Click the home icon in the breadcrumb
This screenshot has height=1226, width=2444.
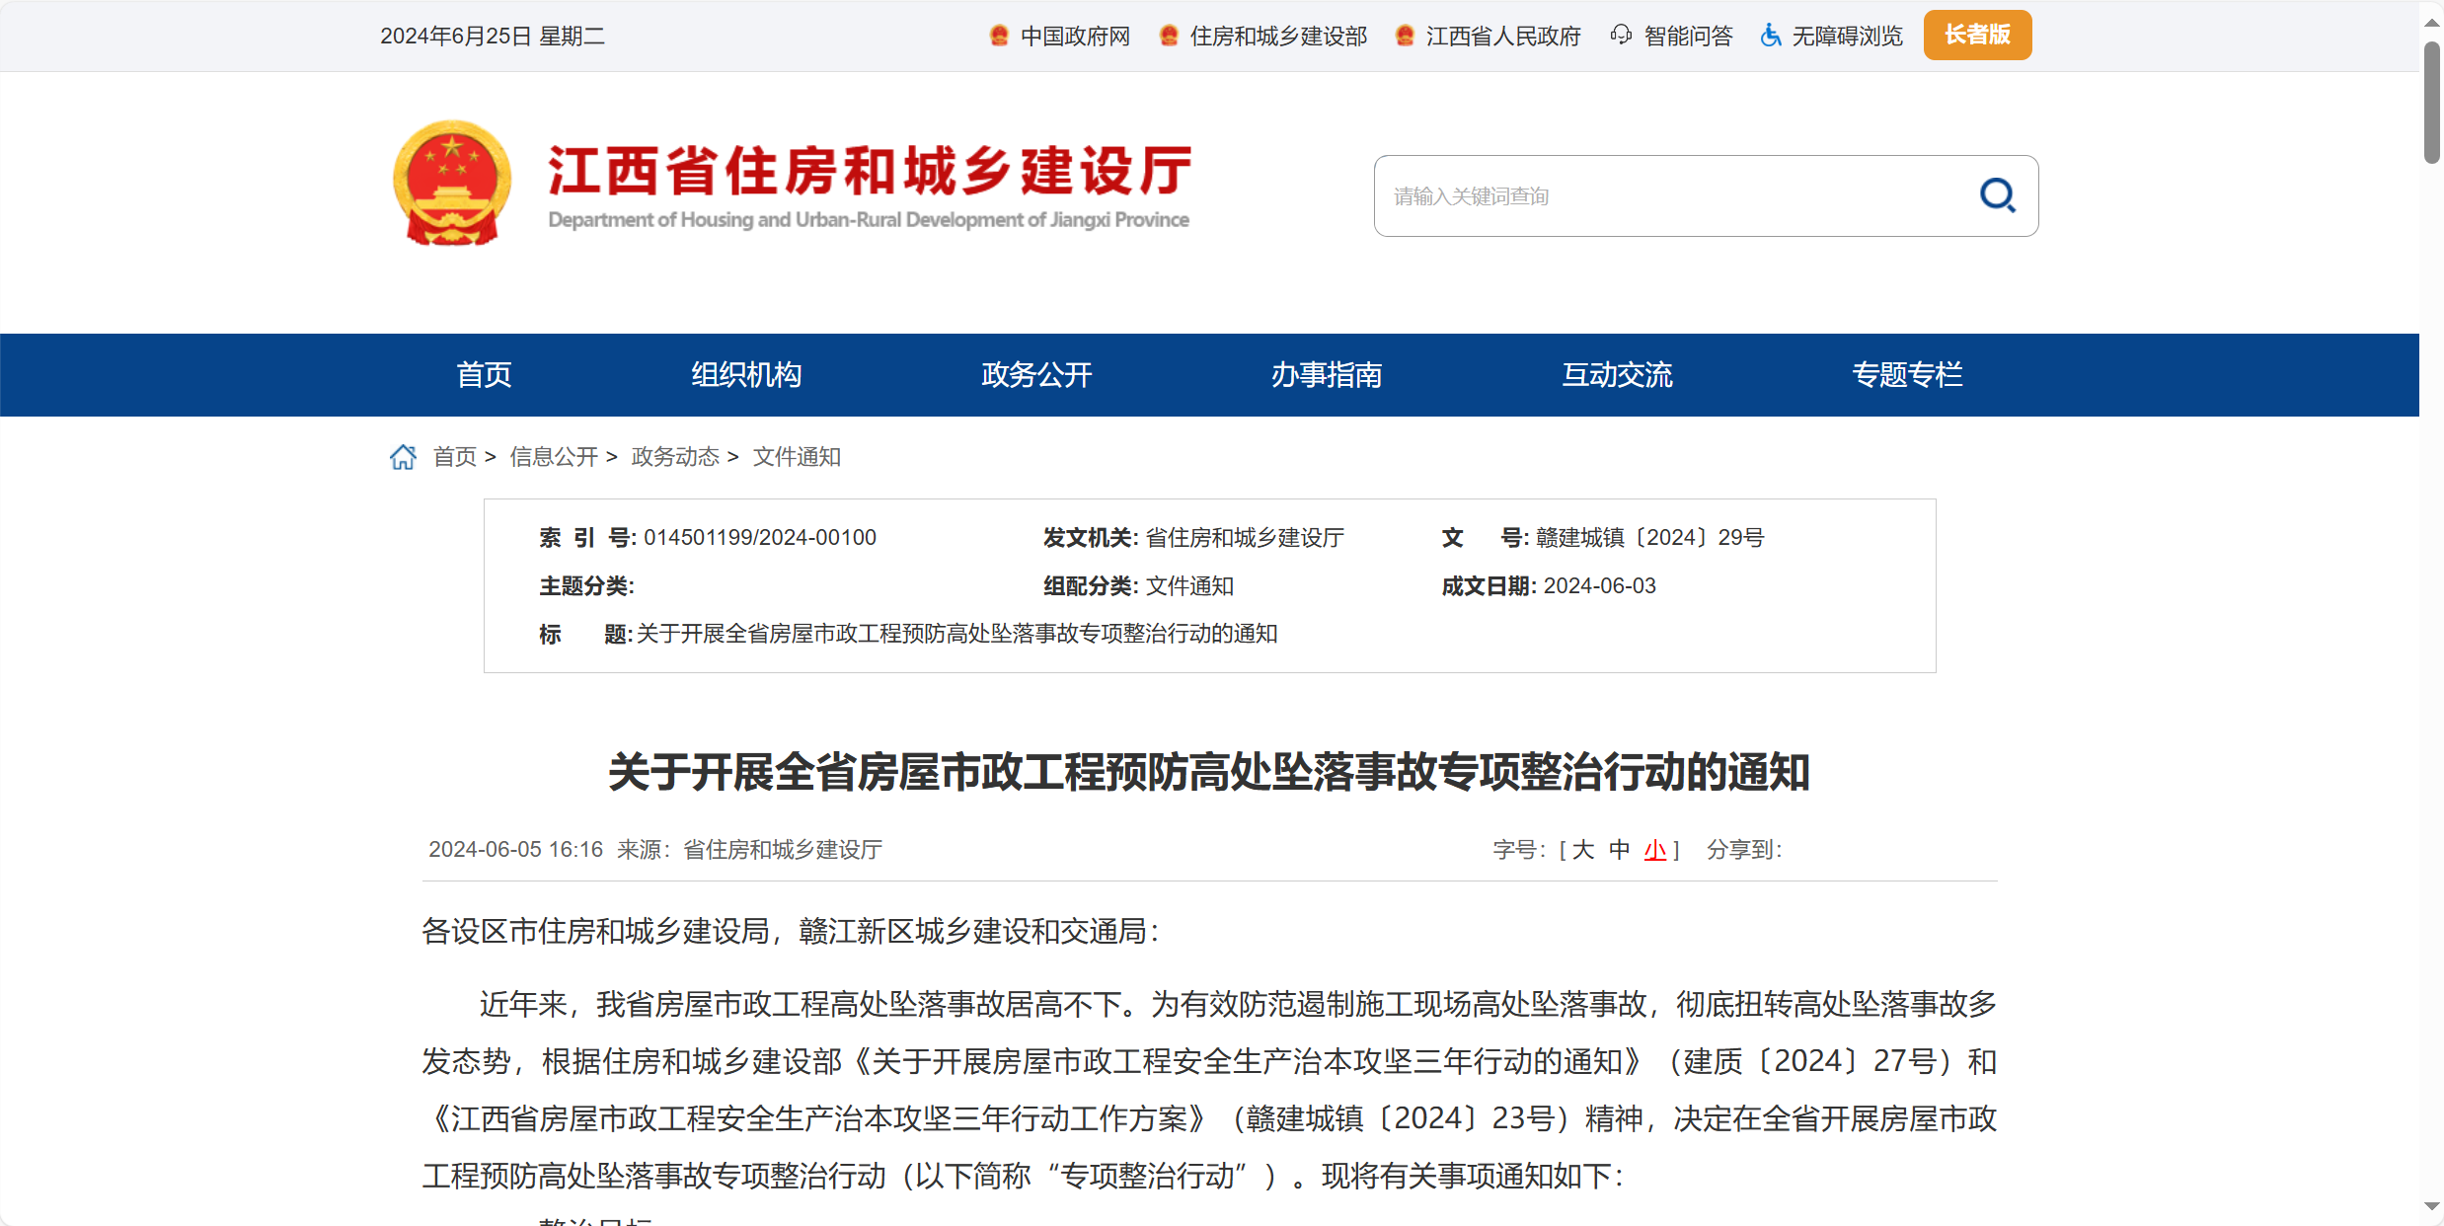(x=403, y=456)
